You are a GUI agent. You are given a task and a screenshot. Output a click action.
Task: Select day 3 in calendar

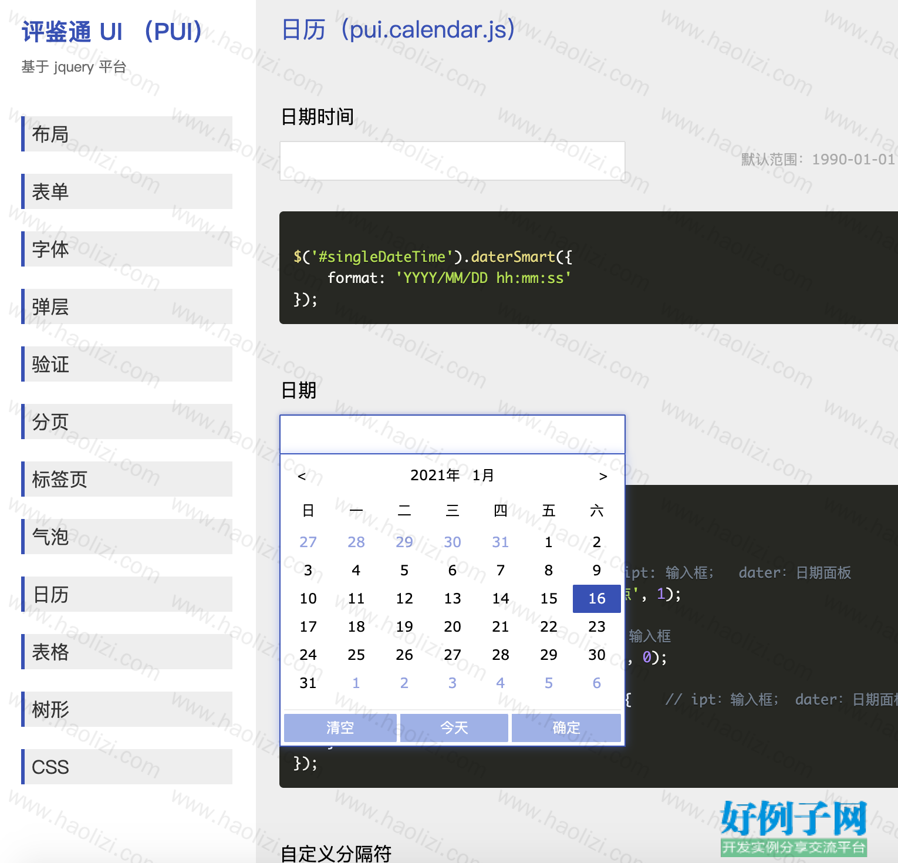(x=308, y=570)
